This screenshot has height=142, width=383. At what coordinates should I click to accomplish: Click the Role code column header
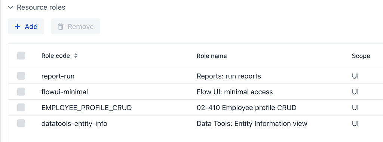pyautogui.click(x=56, y=56)
